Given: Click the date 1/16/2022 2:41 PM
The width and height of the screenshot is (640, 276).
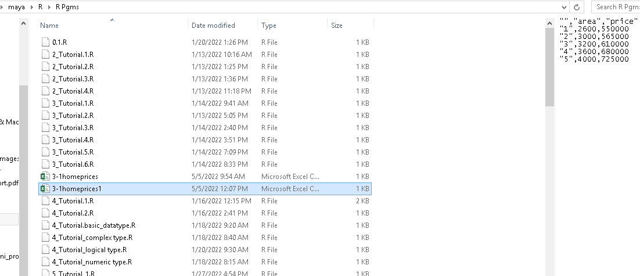Looking at the screenshot, I should [x=220, y=213].
